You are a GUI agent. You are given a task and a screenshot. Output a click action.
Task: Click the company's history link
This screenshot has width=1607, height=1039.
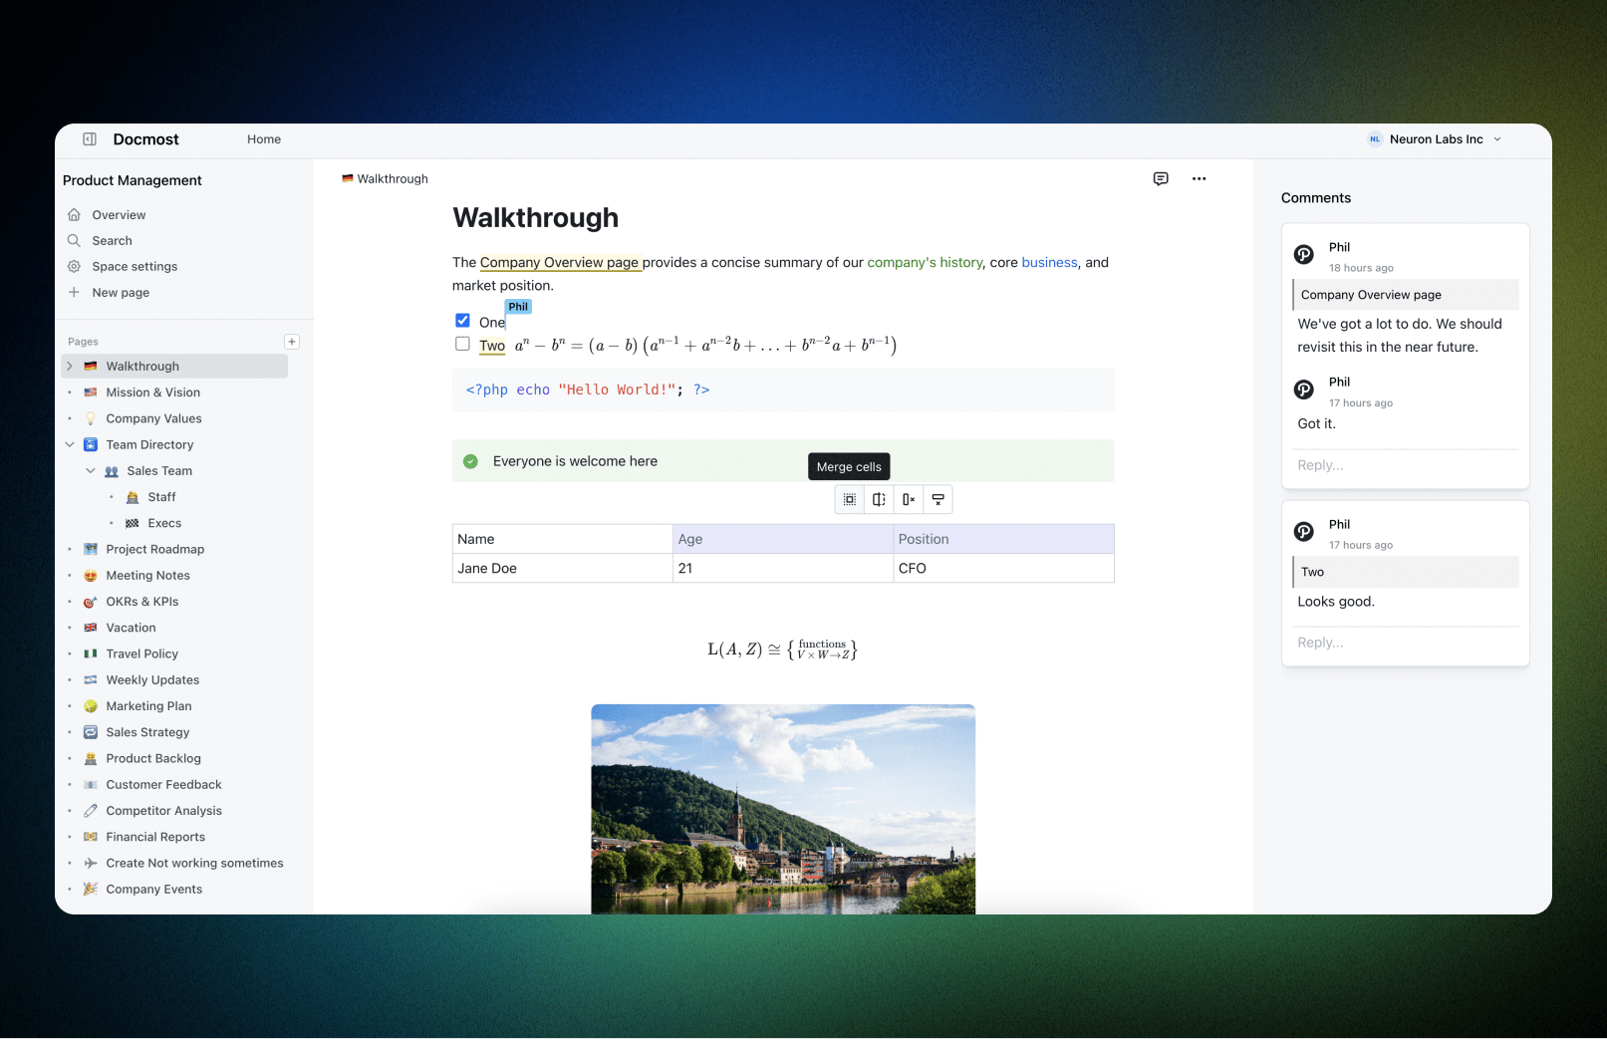(925, 263)
